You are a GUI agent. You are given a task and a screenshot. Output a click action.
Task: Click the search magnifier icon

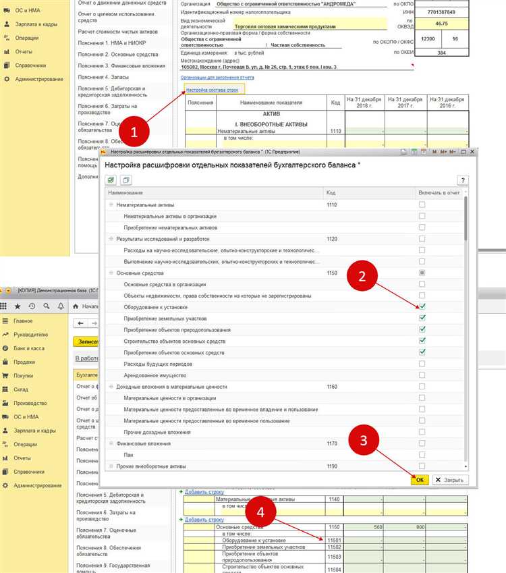pyautogui.click(x=47, y=306)
